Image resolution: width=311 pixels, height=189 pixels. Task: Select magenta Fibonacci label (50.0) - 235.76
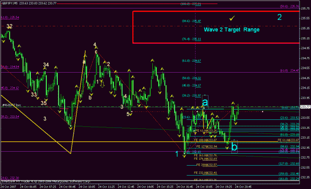point(290,6)
